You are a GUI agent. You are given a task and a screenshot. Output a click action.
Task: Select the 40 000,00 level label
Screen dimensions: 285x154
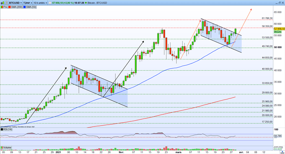pyautogui.click(x=267, y=69)
